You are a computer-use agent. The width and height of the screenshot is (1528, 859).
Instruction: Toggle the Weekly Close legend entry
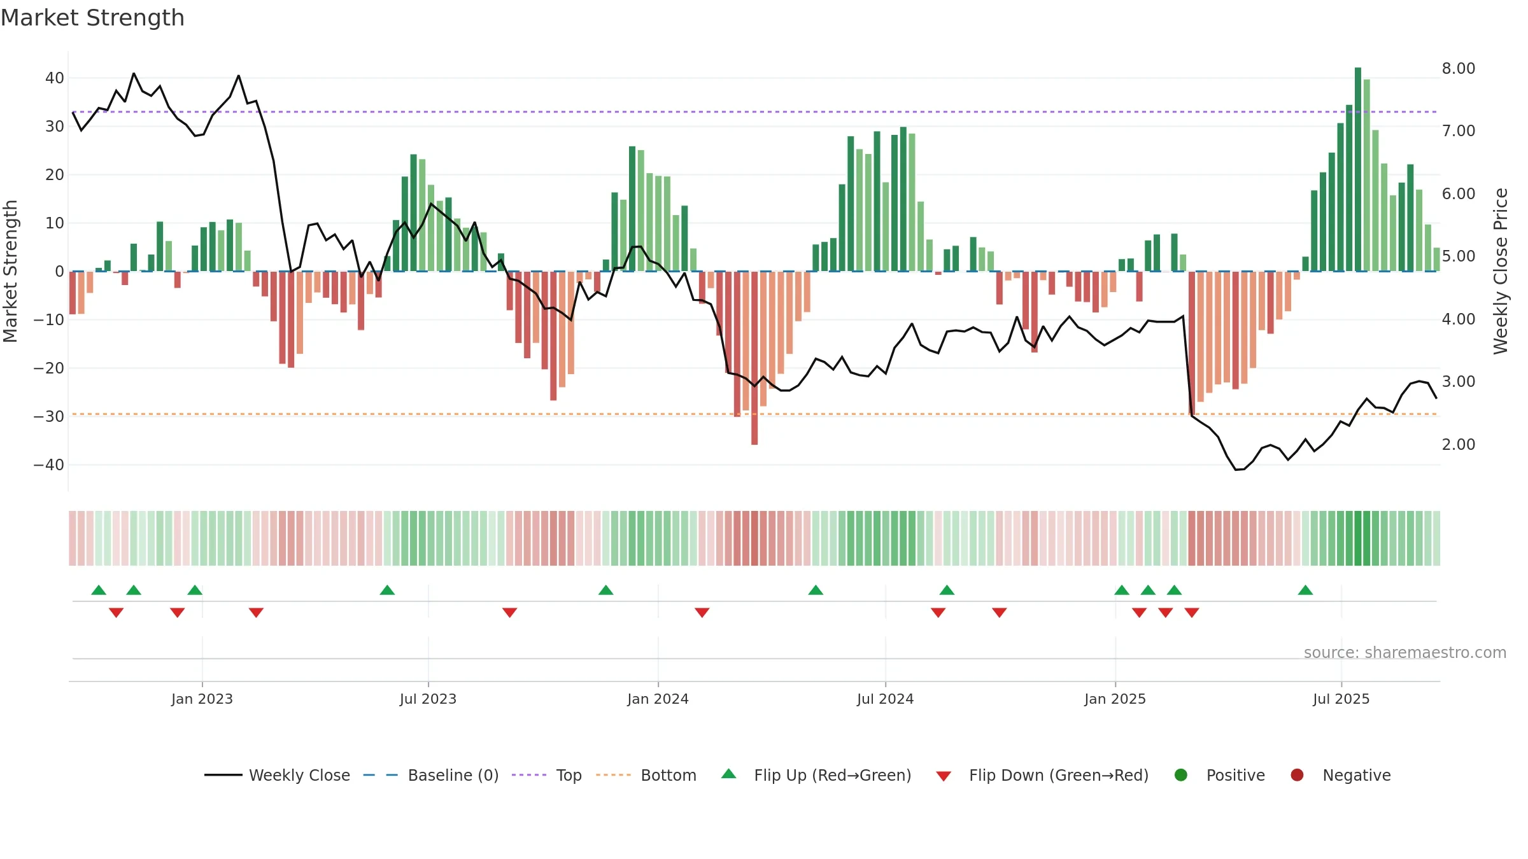(277, 775)
